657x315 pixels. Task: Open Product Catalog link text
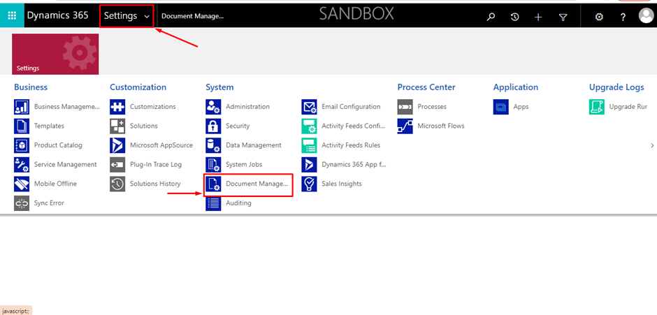click(x=58, y=145)
